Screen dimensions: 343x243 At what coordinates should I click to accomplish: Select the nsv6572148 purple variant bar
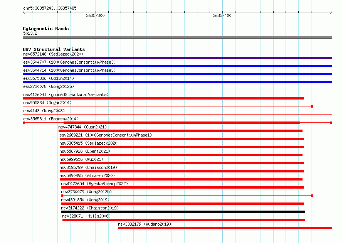tap(177, 58)
